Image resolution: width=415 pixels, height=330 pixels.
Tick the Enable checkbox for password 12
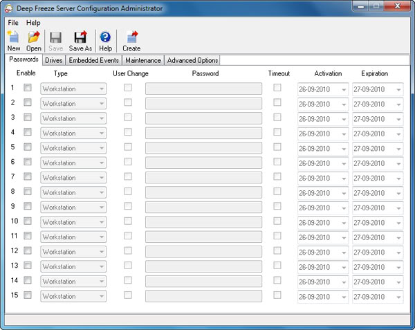tap(28, 250)
